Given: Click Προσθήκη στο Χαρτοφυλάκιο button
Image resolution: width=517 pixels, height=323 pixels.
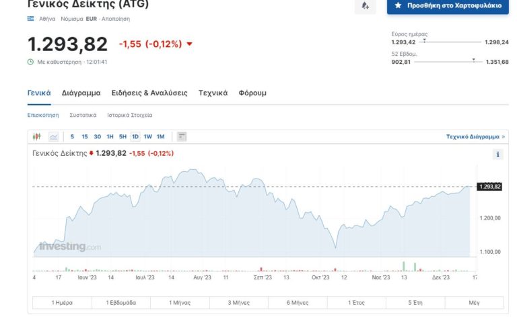Looking at the screenshot, I should 448,5.
